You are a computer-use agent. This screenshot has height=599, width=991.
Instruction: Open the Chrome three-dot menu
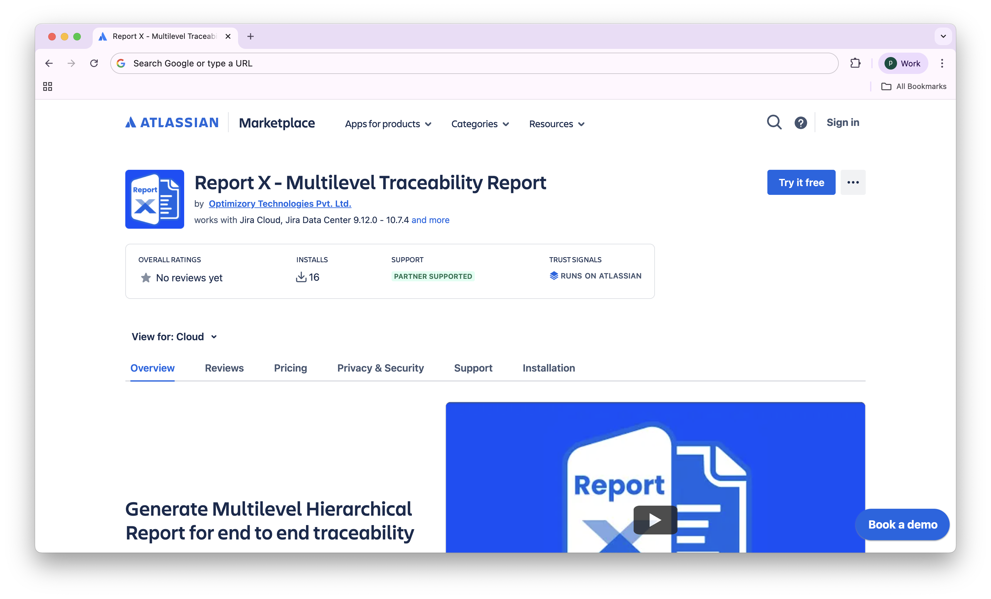pos(942,63)
